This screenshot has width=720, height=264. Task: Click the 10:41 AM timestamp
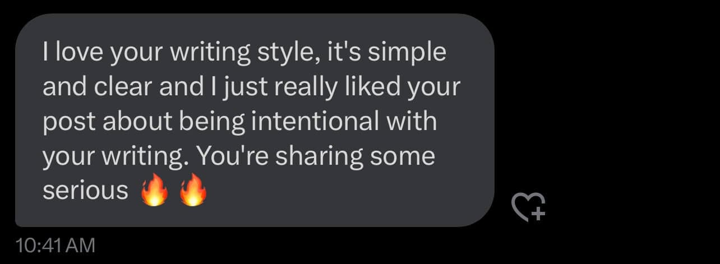pyautogui.click(x=56, y=246)
